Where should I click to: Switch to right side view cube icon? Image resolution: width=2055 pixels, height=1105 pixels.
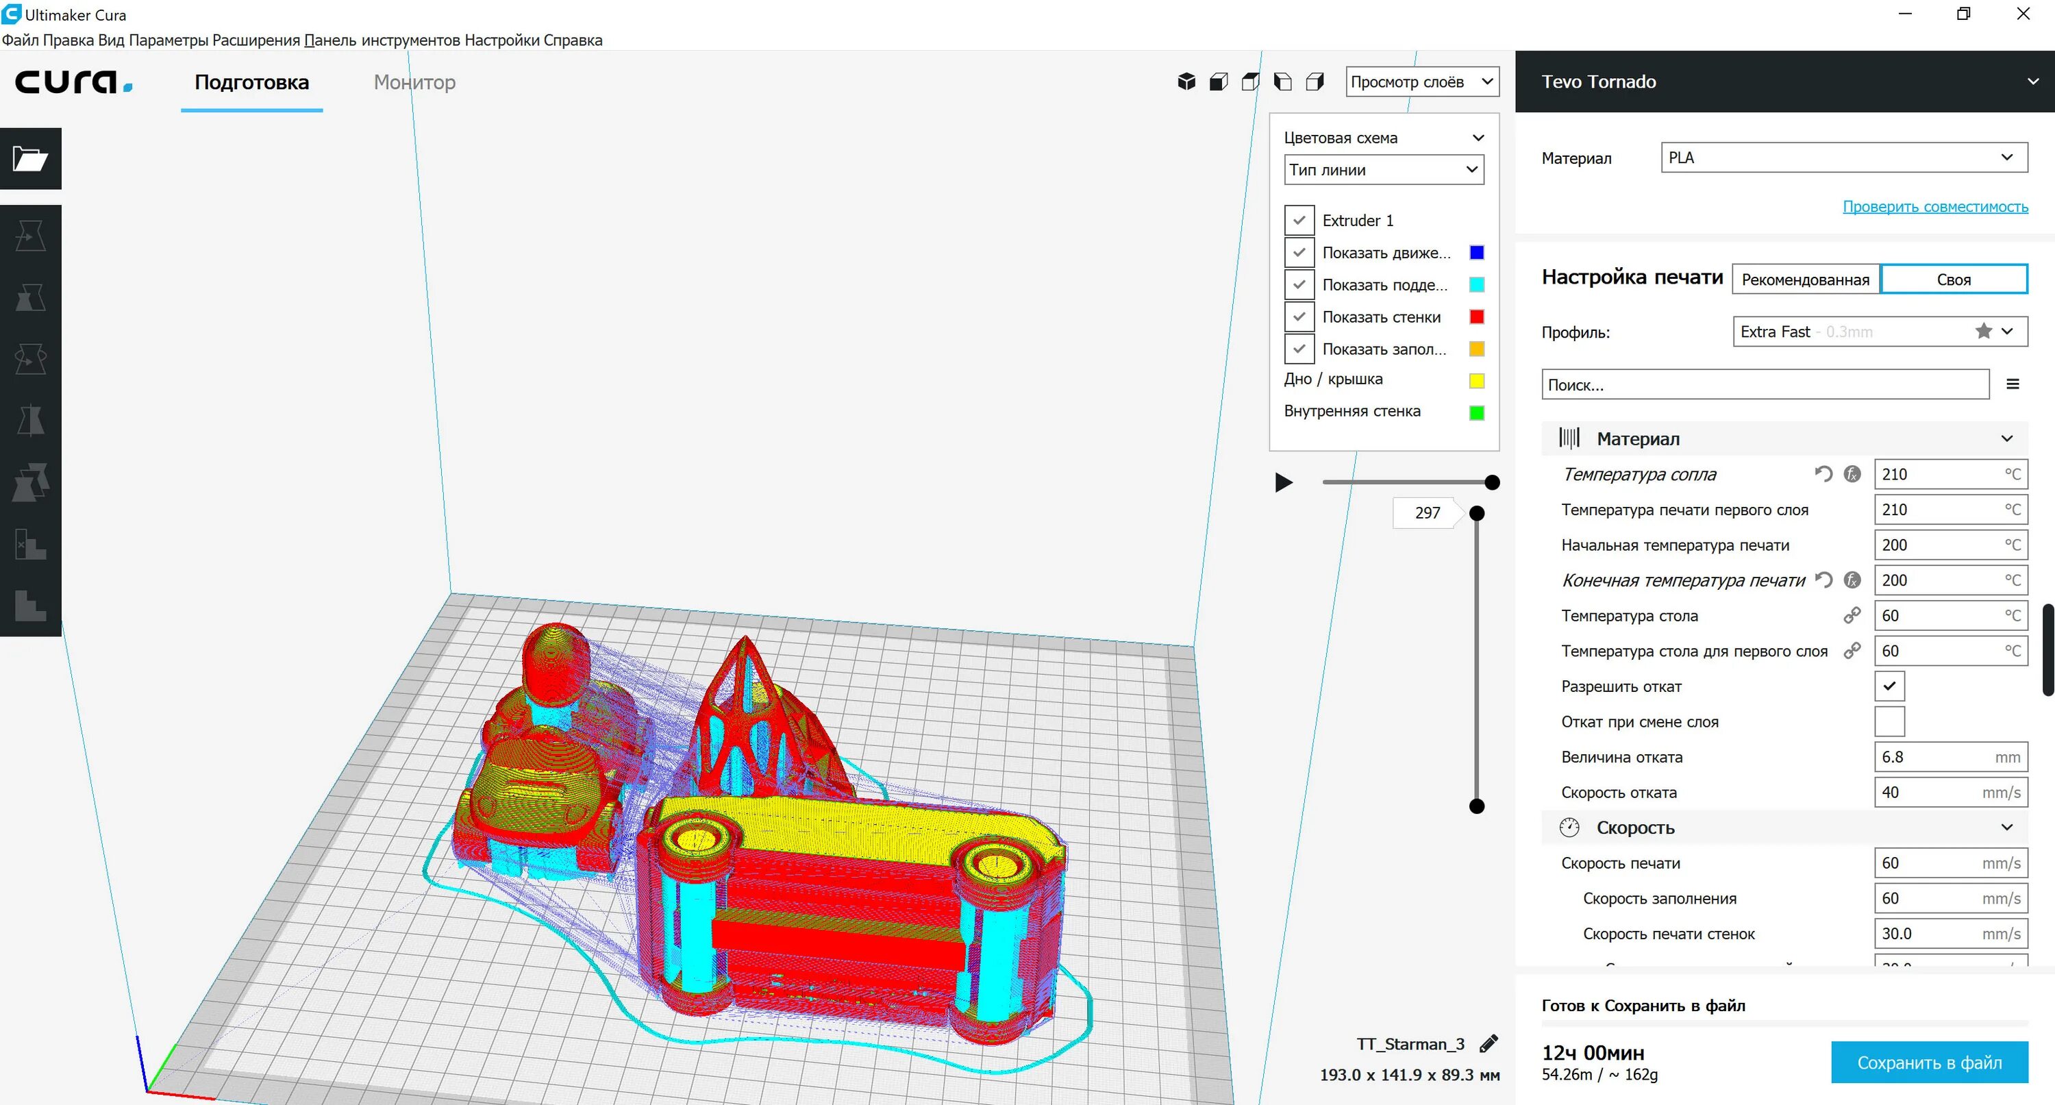pyautogui.click(x=1315, y=82)
